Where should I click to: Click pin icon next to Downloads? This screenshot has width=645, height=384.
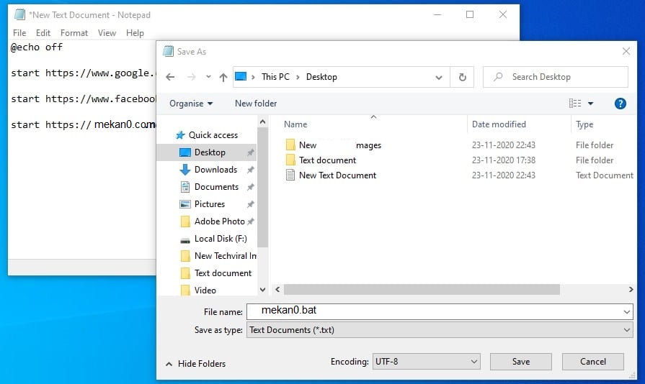(x=250, y=170)
